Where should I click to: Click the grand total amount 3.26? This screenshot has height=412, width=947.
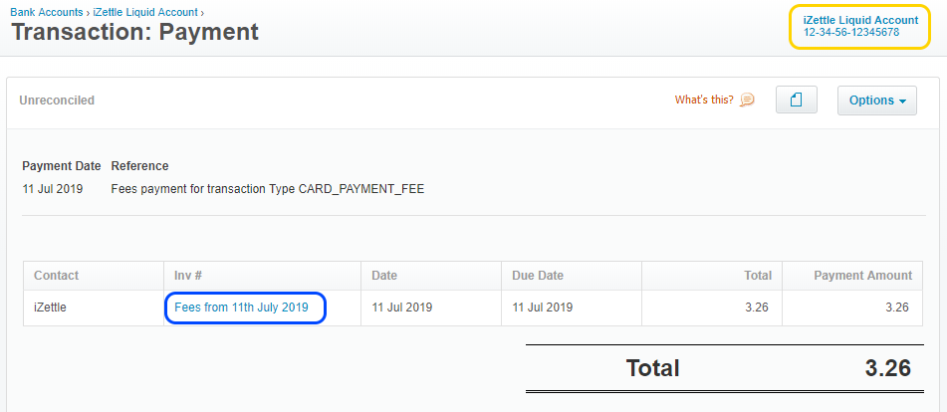coord(888,368)
